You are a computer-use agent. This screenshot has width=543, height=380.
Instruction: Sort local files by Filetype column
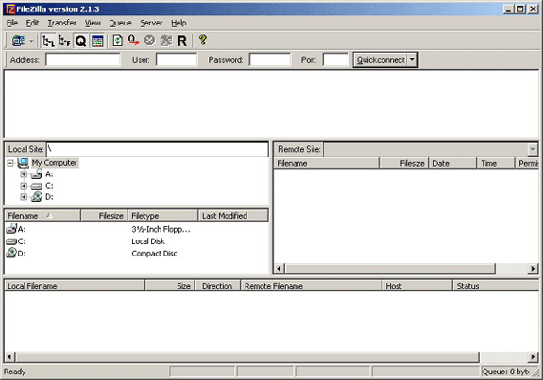click(x=162, y=216)
